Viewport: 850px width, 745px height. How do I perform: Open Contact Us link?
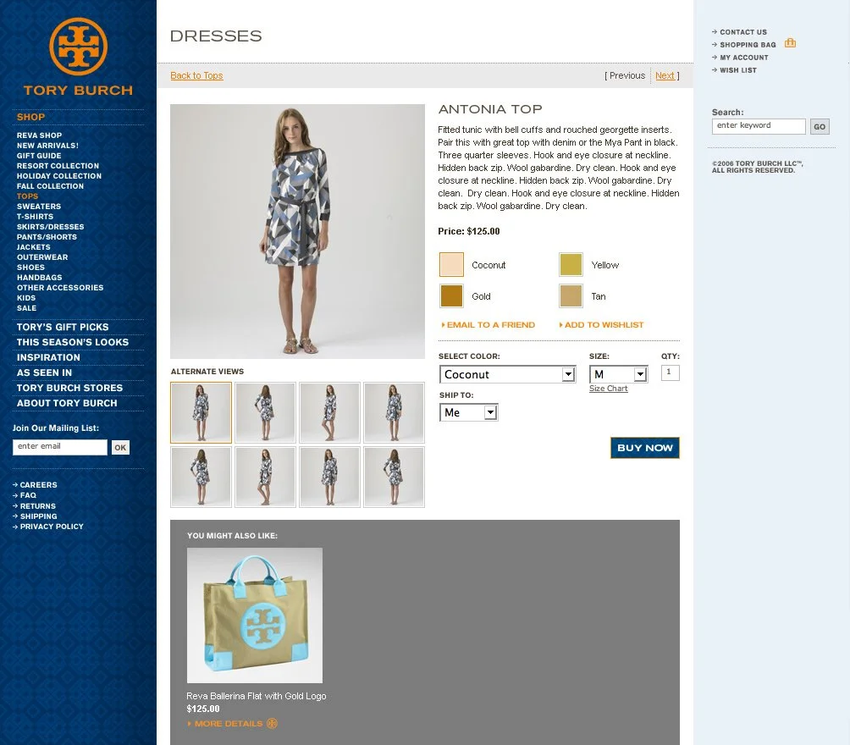(x=742, y=32)
